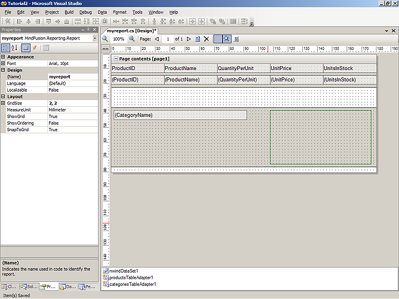Open the Format menu
399x299 pixels.
(119, 12)
